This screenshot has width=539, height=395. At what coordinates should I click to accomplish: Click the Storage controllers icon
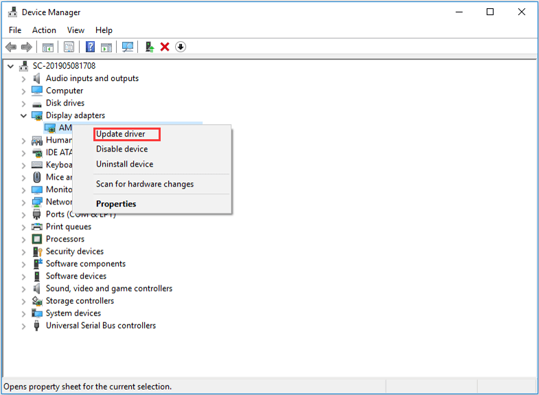click(37, 301)
